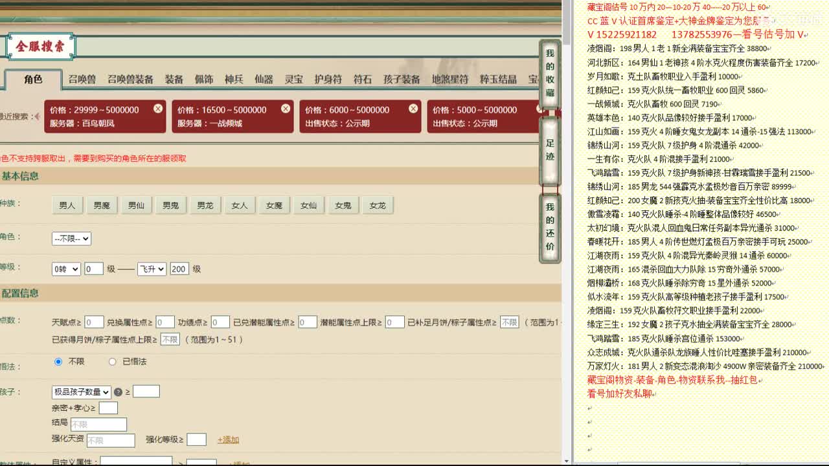Viewport: 829px width, 466px height.
Task: Select race 女人
Action: tap(240, 205)
